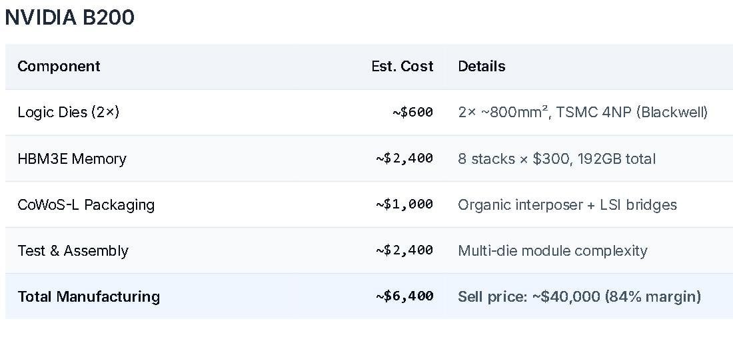
Task: Click the Details column header
Action: point(482,67)
